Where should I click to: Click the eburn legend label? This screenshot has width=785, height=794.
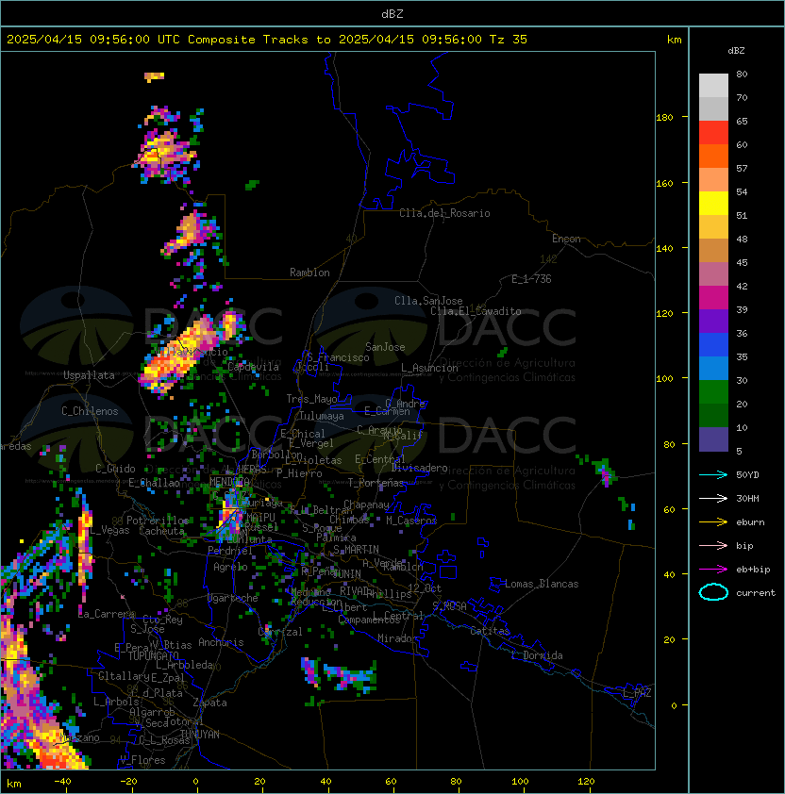tap(750, 522)
